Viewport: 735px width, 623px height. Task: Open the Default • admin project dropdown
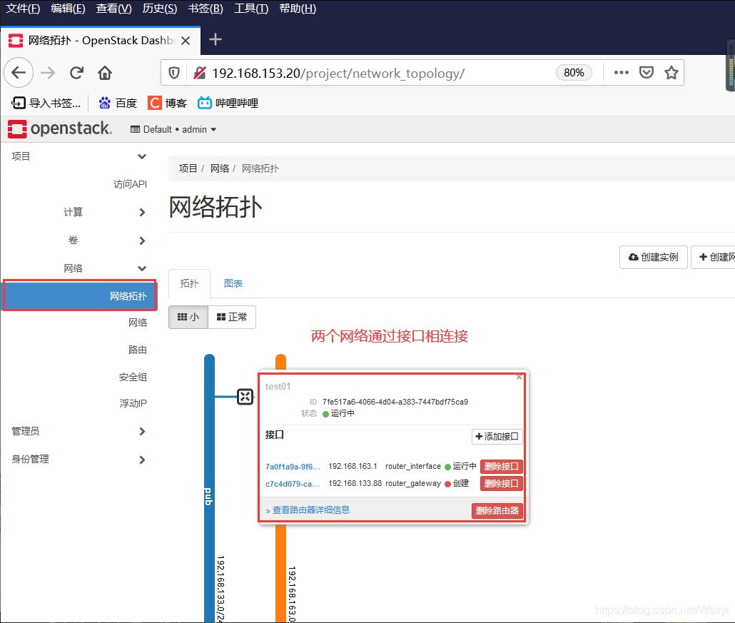point(173,129)
